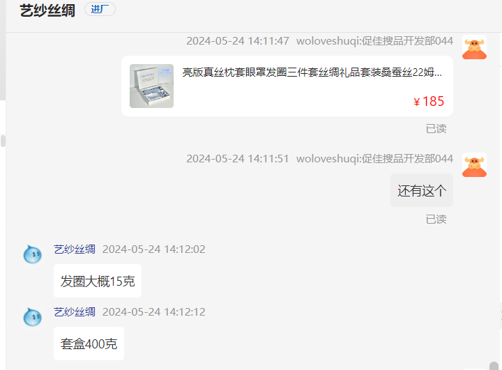Click the woloveshuqi sender label at 14:11:47

pos(374,41)
